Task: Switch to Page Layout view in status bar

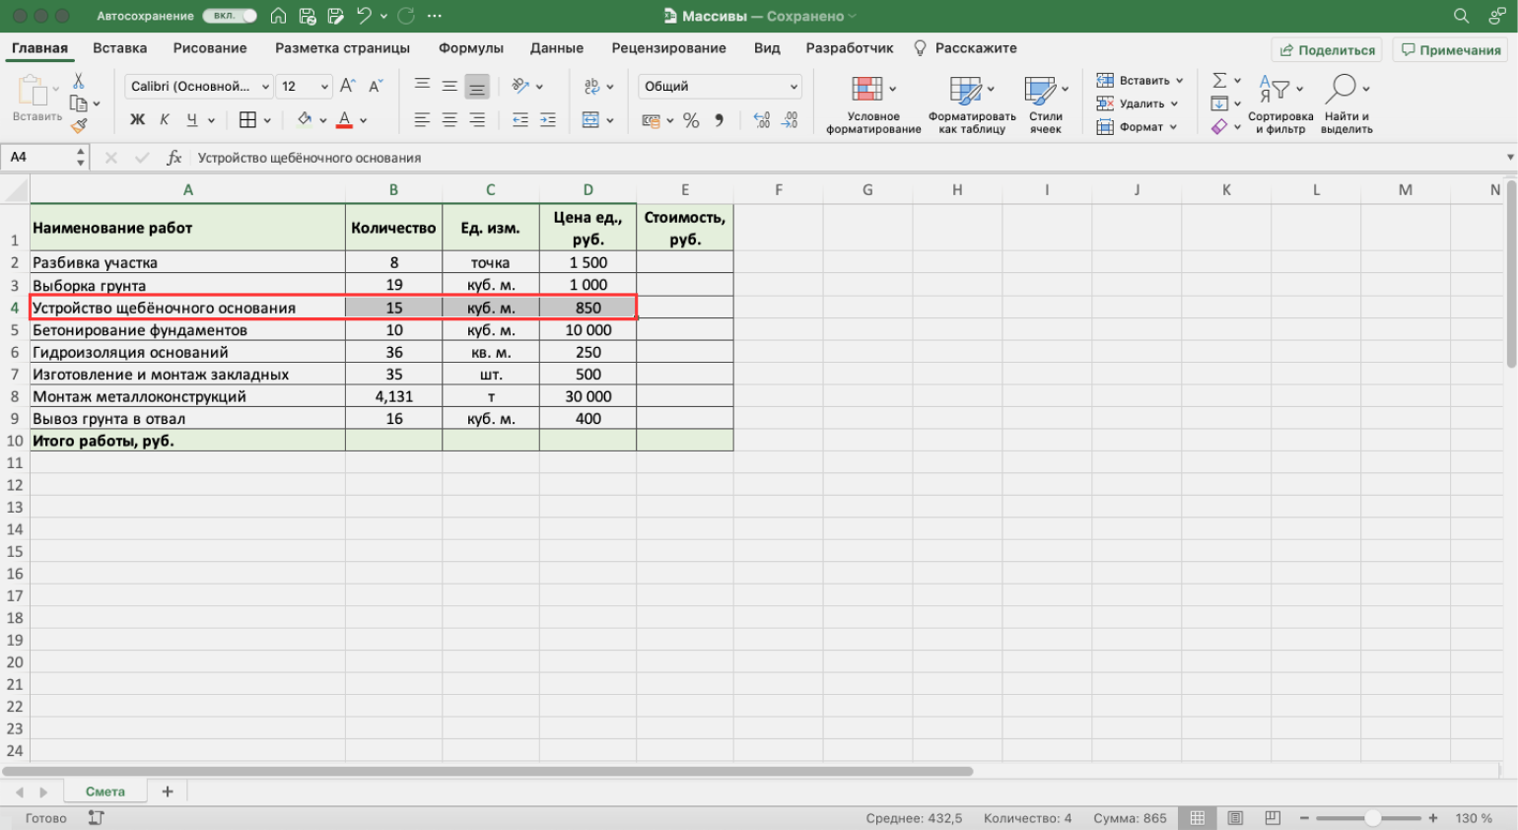Action: [x=1235, y=818]
